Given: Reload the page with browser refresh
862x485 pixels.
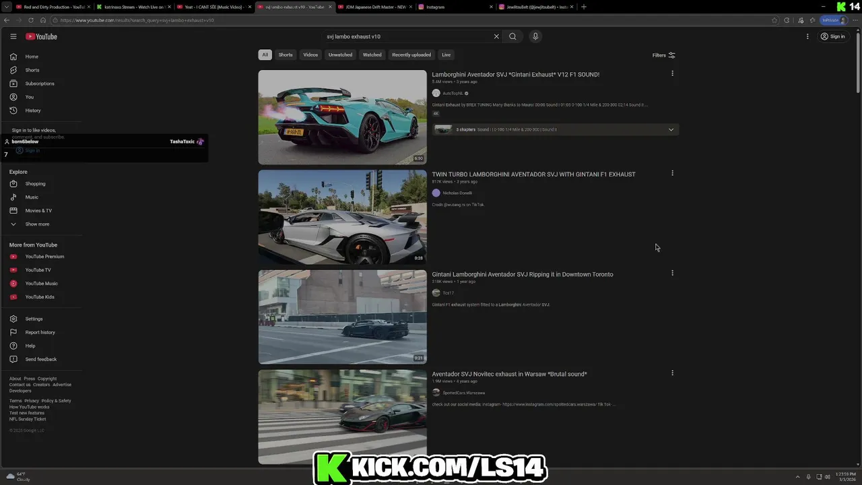Looking at the screenshot, I should pos(31,20).
